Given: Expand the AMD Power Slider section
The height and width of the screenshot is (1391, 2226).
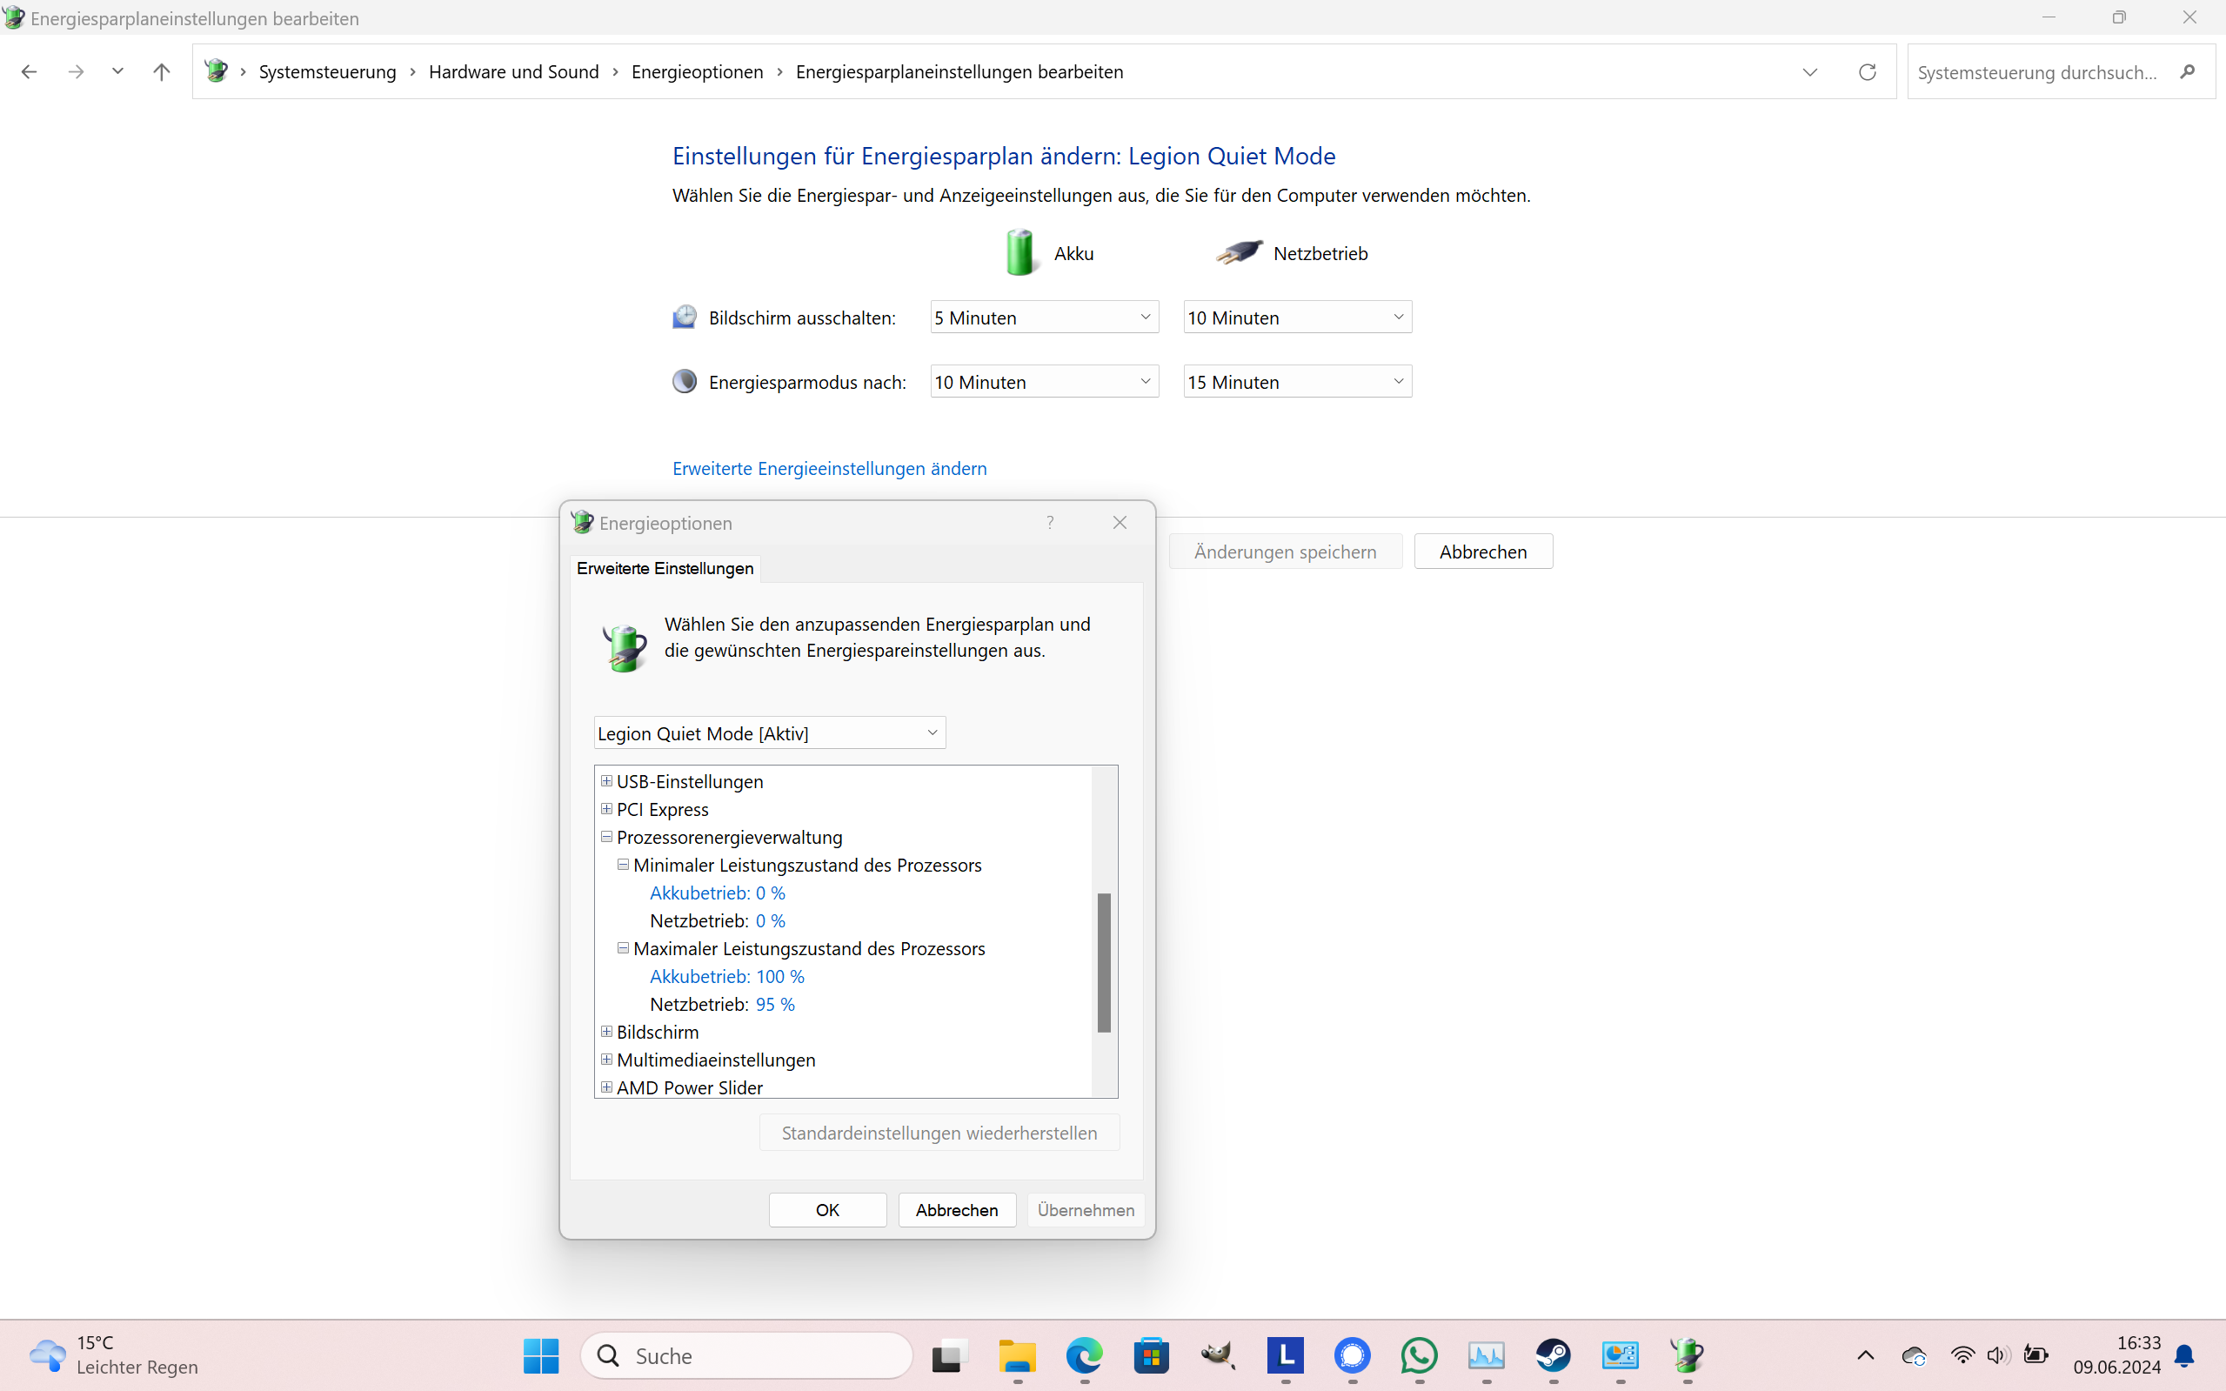Looking at the screenshot, I should point(607,1087).
